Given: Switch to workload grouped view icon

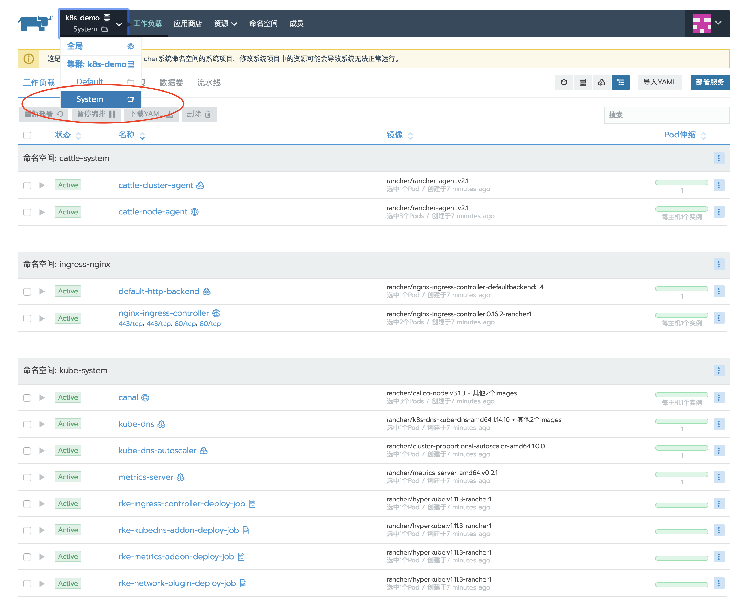Looking at the screenshot, I should [601, 83].
